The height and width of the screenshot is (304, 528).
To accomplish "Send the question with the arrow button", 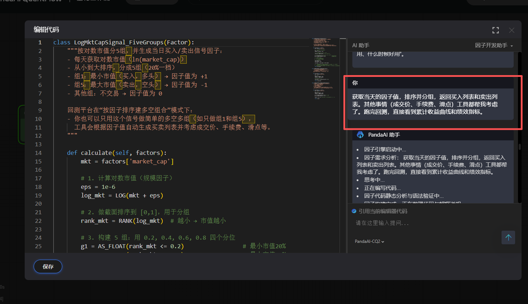I will point(508,237).
